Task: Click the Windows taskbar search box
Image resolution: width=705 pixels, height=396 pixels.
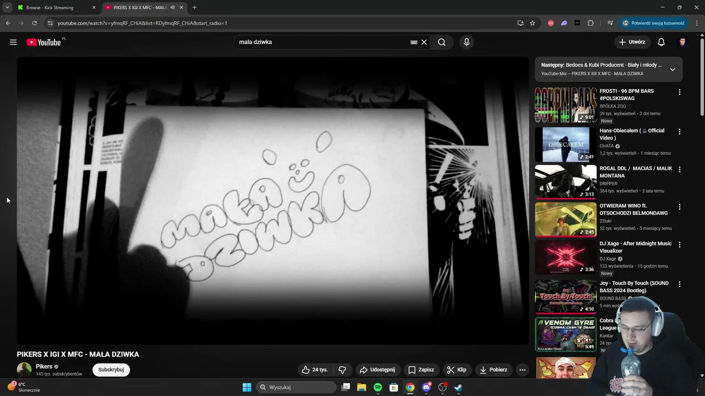Action: pos(297,387)
